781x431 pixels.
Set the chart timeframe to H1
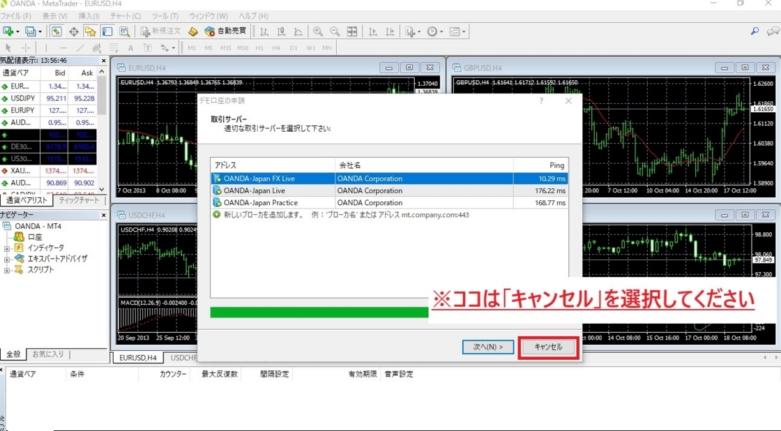click(259, 48)
